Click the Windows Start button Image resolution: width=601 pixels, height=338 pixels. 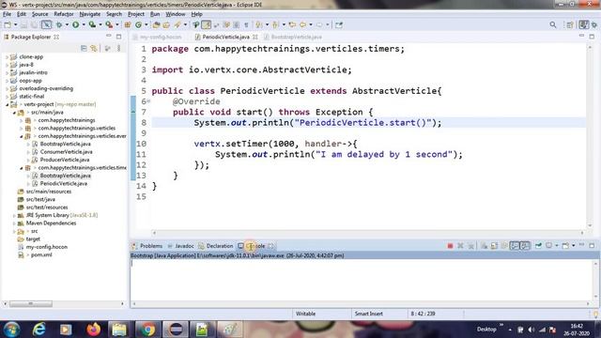11,330
